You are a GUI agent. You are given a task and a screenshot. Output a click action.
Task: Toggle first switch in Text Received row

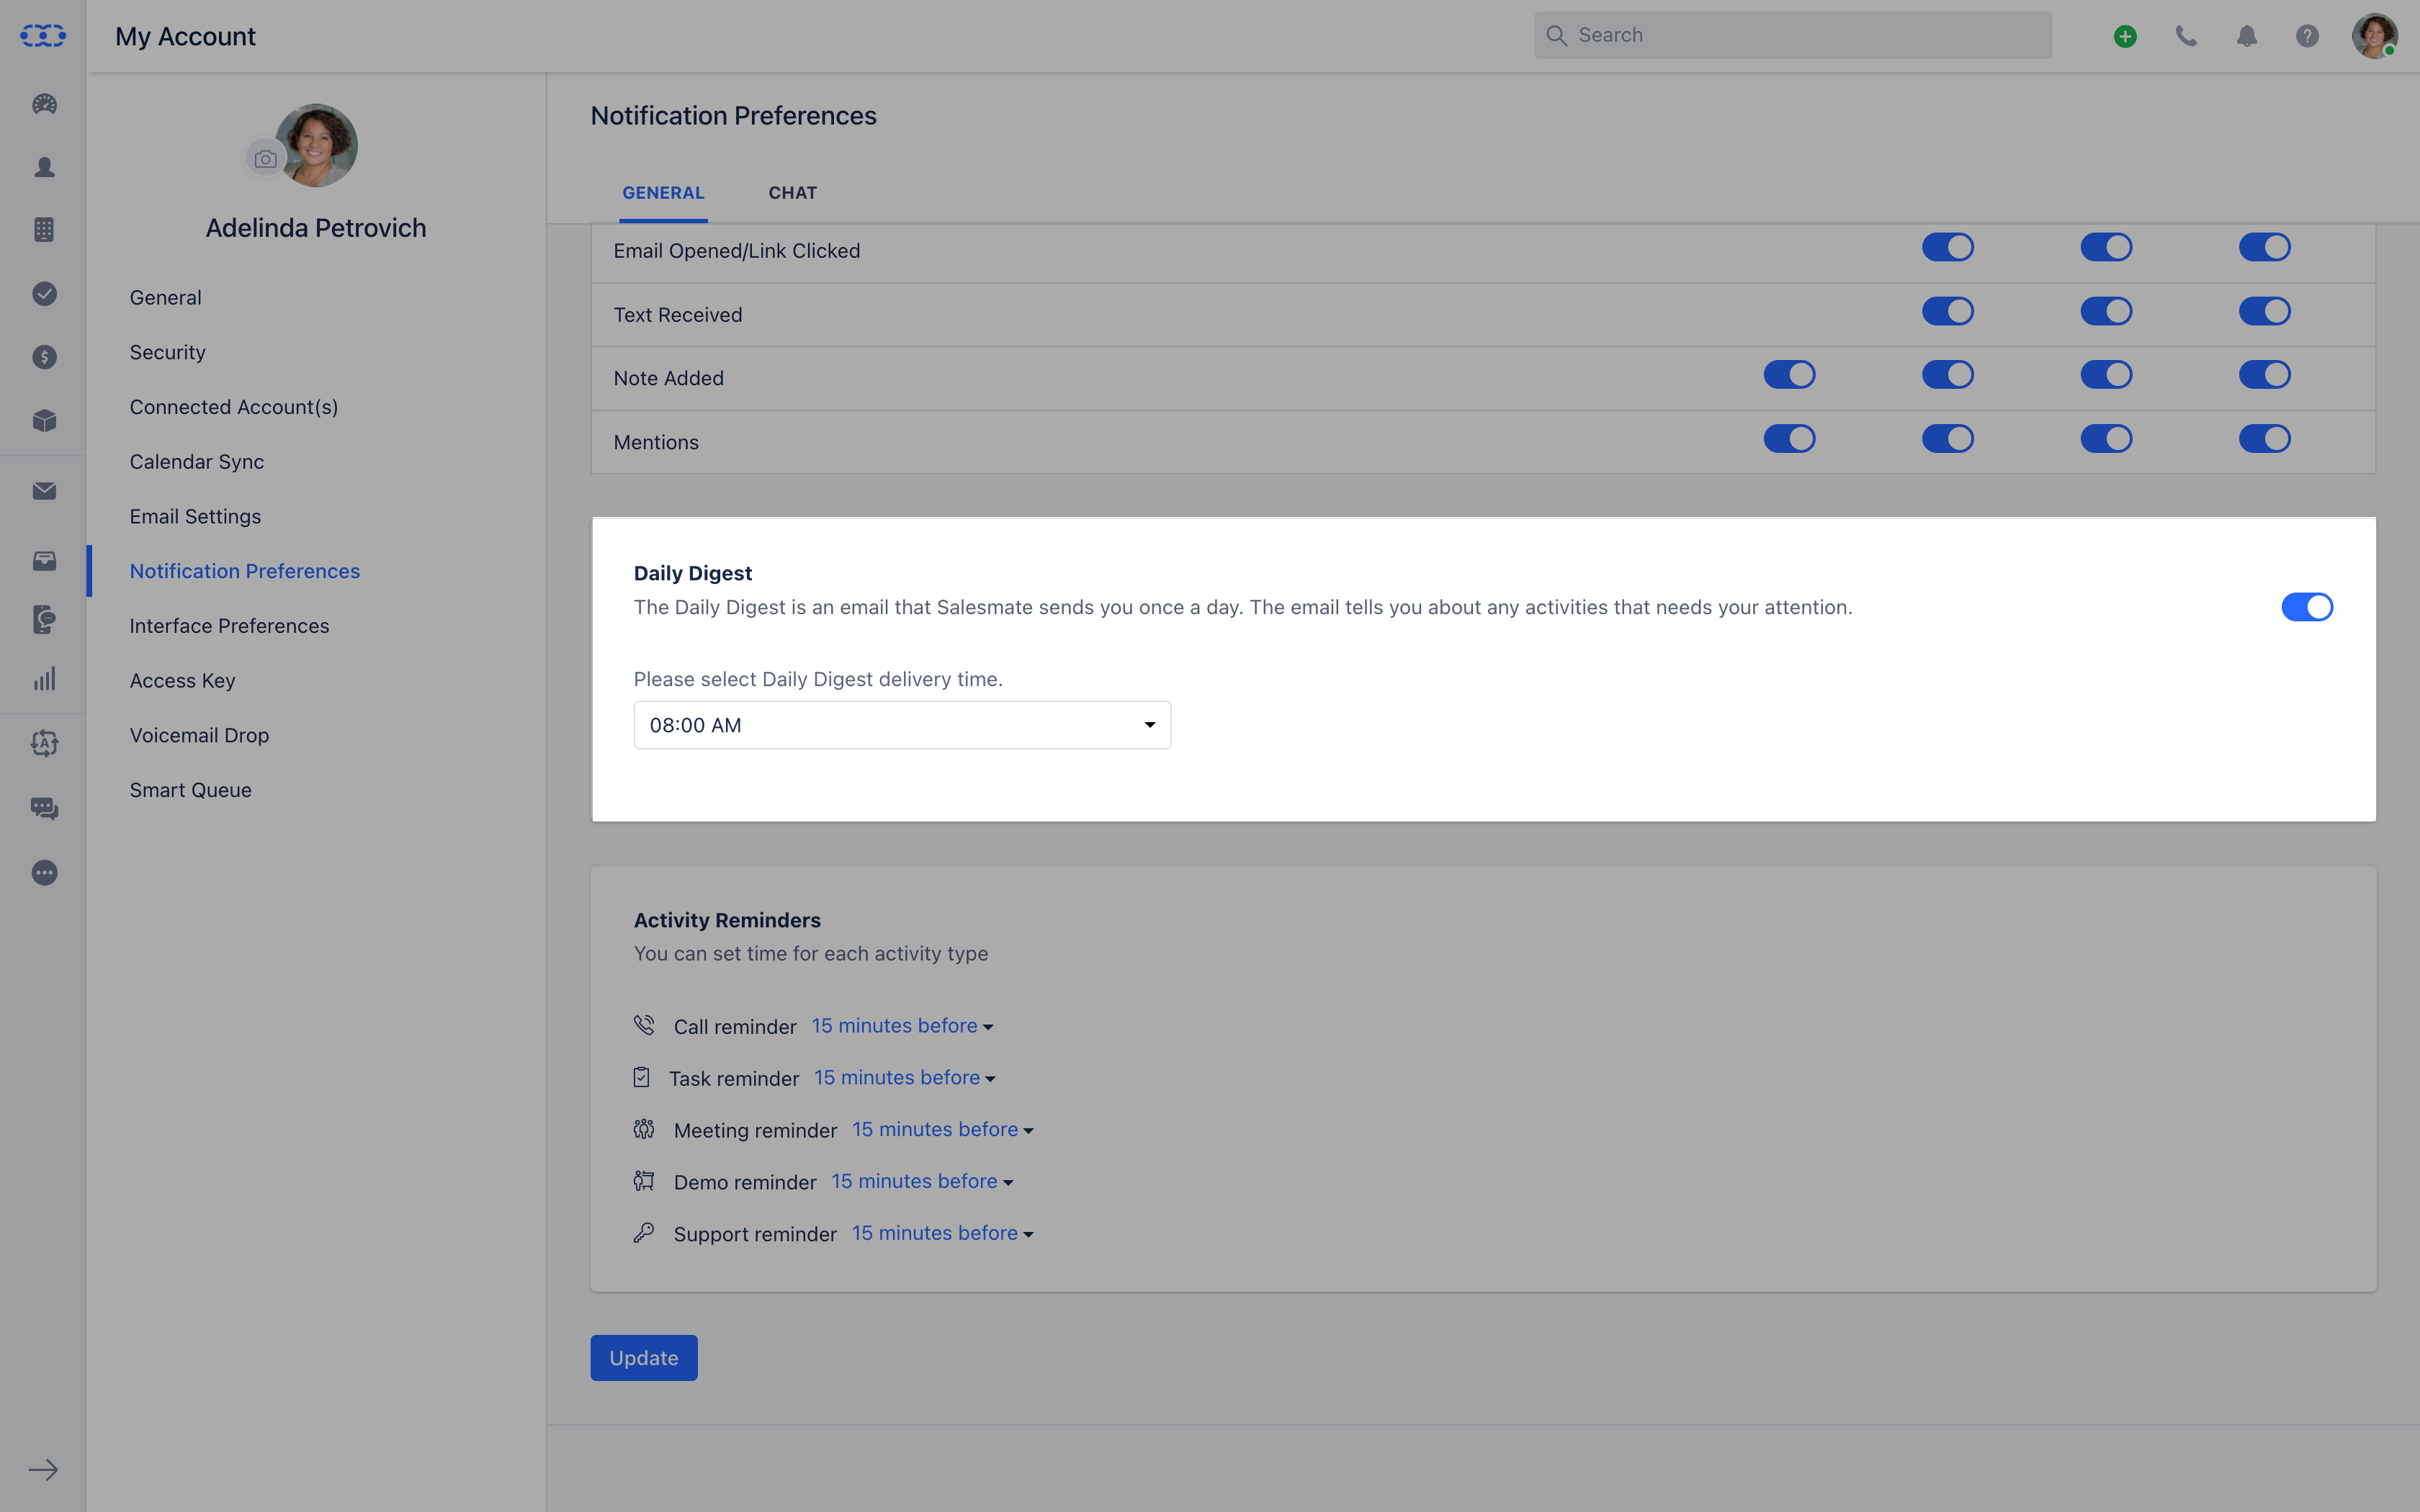(x=1948, y=311)
